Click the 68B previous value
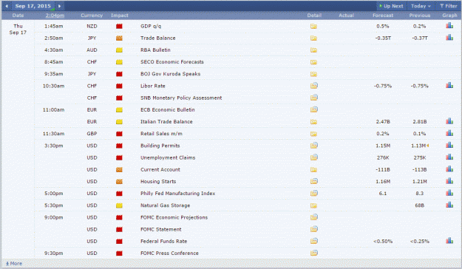Viewport: 462px width, 269px height. click(420, 205)
